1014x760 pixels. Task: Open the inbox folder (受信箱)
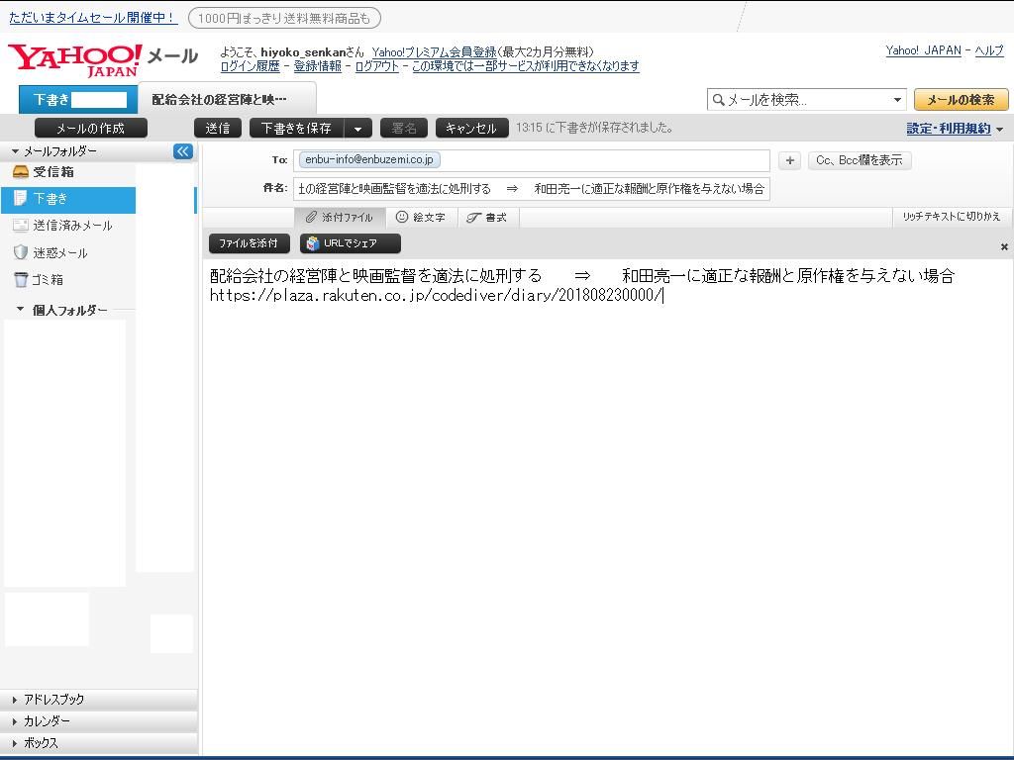pos(52,172)
